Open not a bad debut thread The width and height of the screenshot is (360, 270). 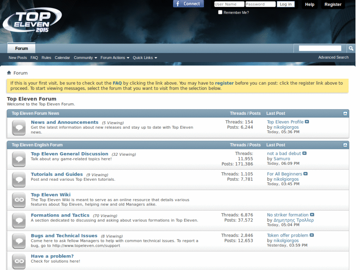click(x=284, y=153)
